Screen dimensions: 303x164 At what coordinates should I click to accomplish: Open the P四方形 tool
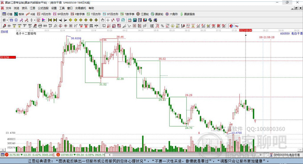pyautogui.click(x=44, y=14)
